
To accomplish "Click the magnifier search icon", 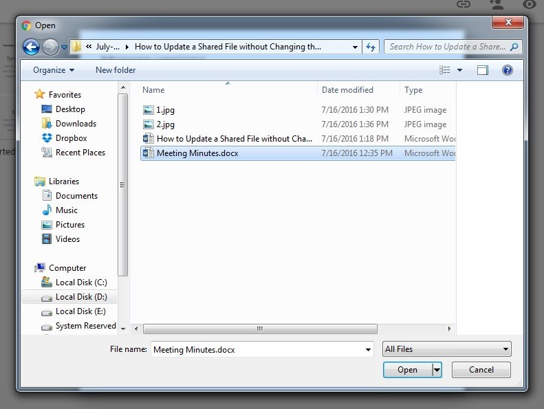I will click(x=514, y=47).
